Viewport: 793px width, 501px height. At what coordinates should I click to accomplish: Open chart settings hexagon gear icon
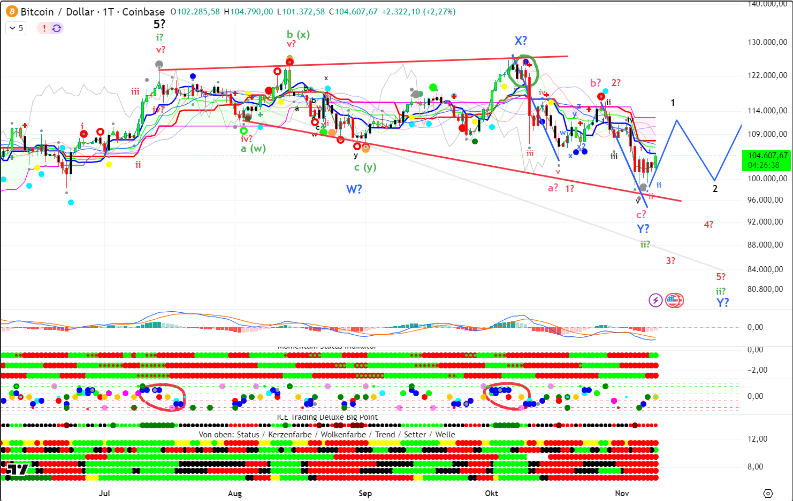point(768,493)
